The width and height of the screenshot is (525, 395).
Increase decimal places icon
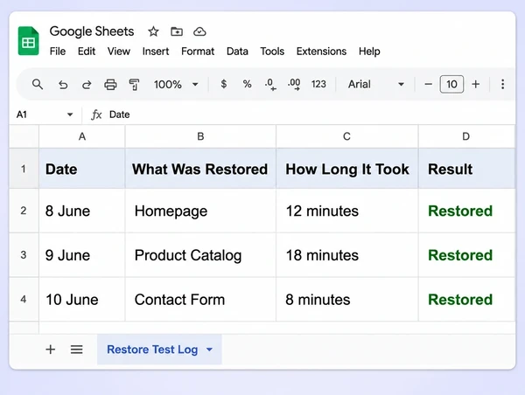coord(294,84)
